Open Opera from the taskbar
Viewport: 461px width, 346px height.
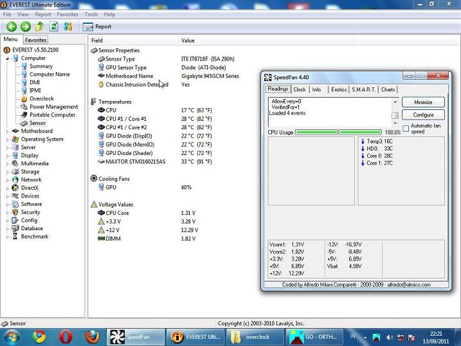tap(66, 337)
